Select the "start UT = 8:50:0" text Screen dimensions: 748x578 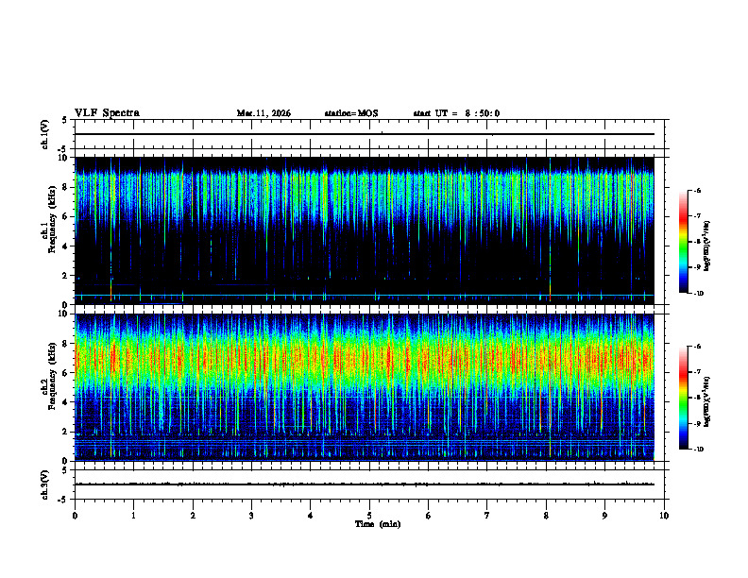456,113
